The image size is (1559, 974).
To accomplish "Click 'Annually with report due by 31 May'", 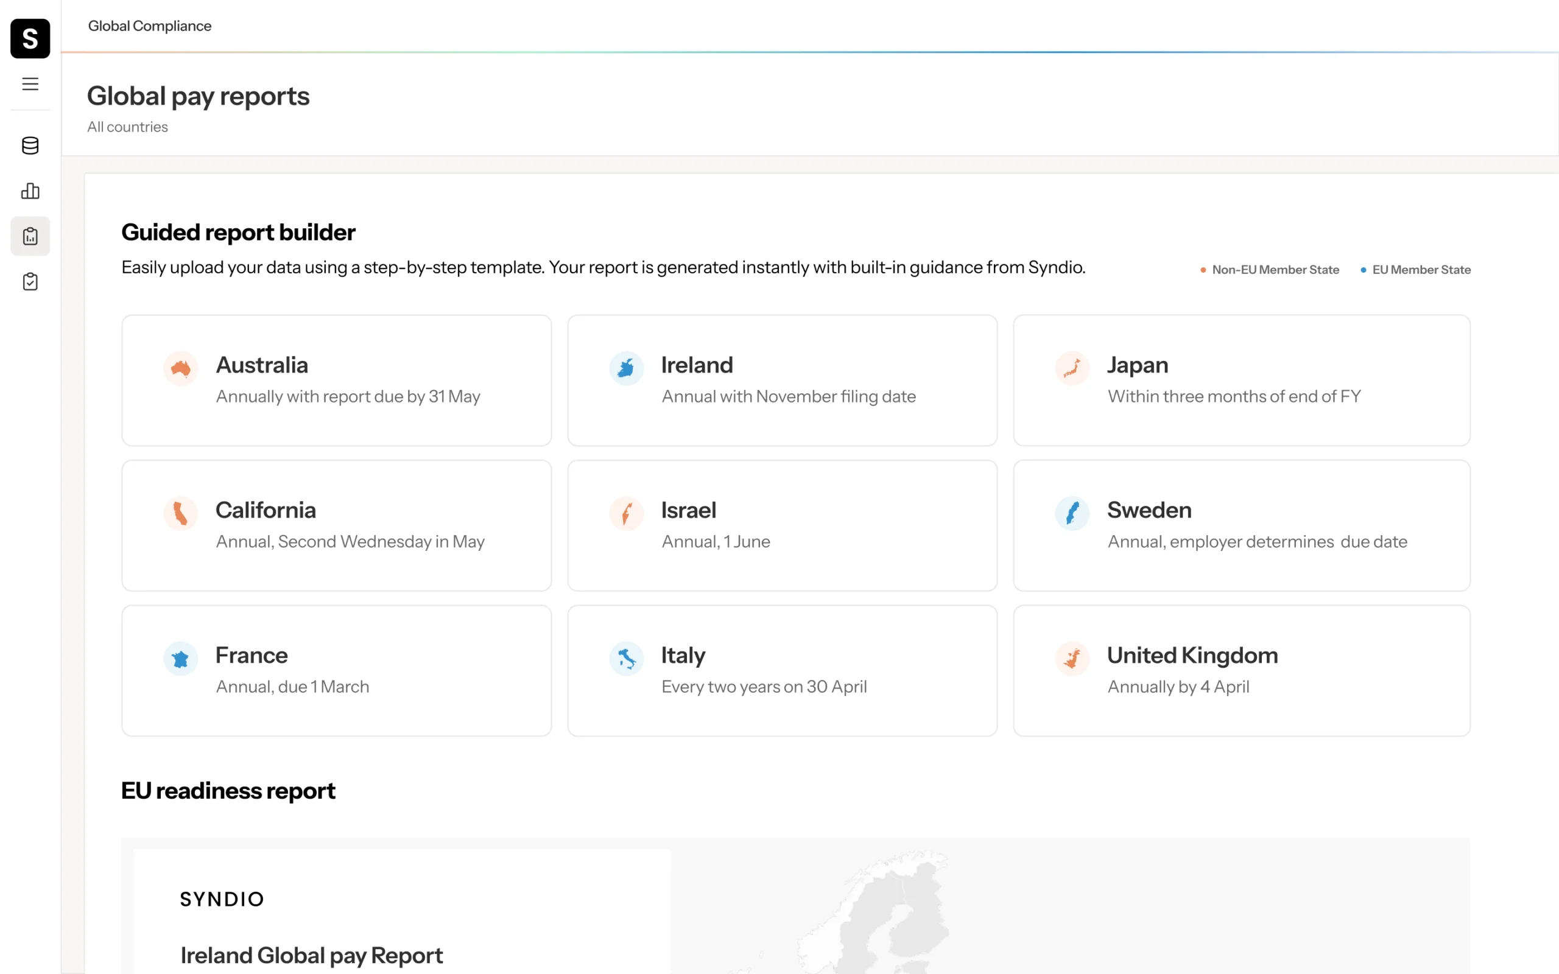I will tap(348, 396).
